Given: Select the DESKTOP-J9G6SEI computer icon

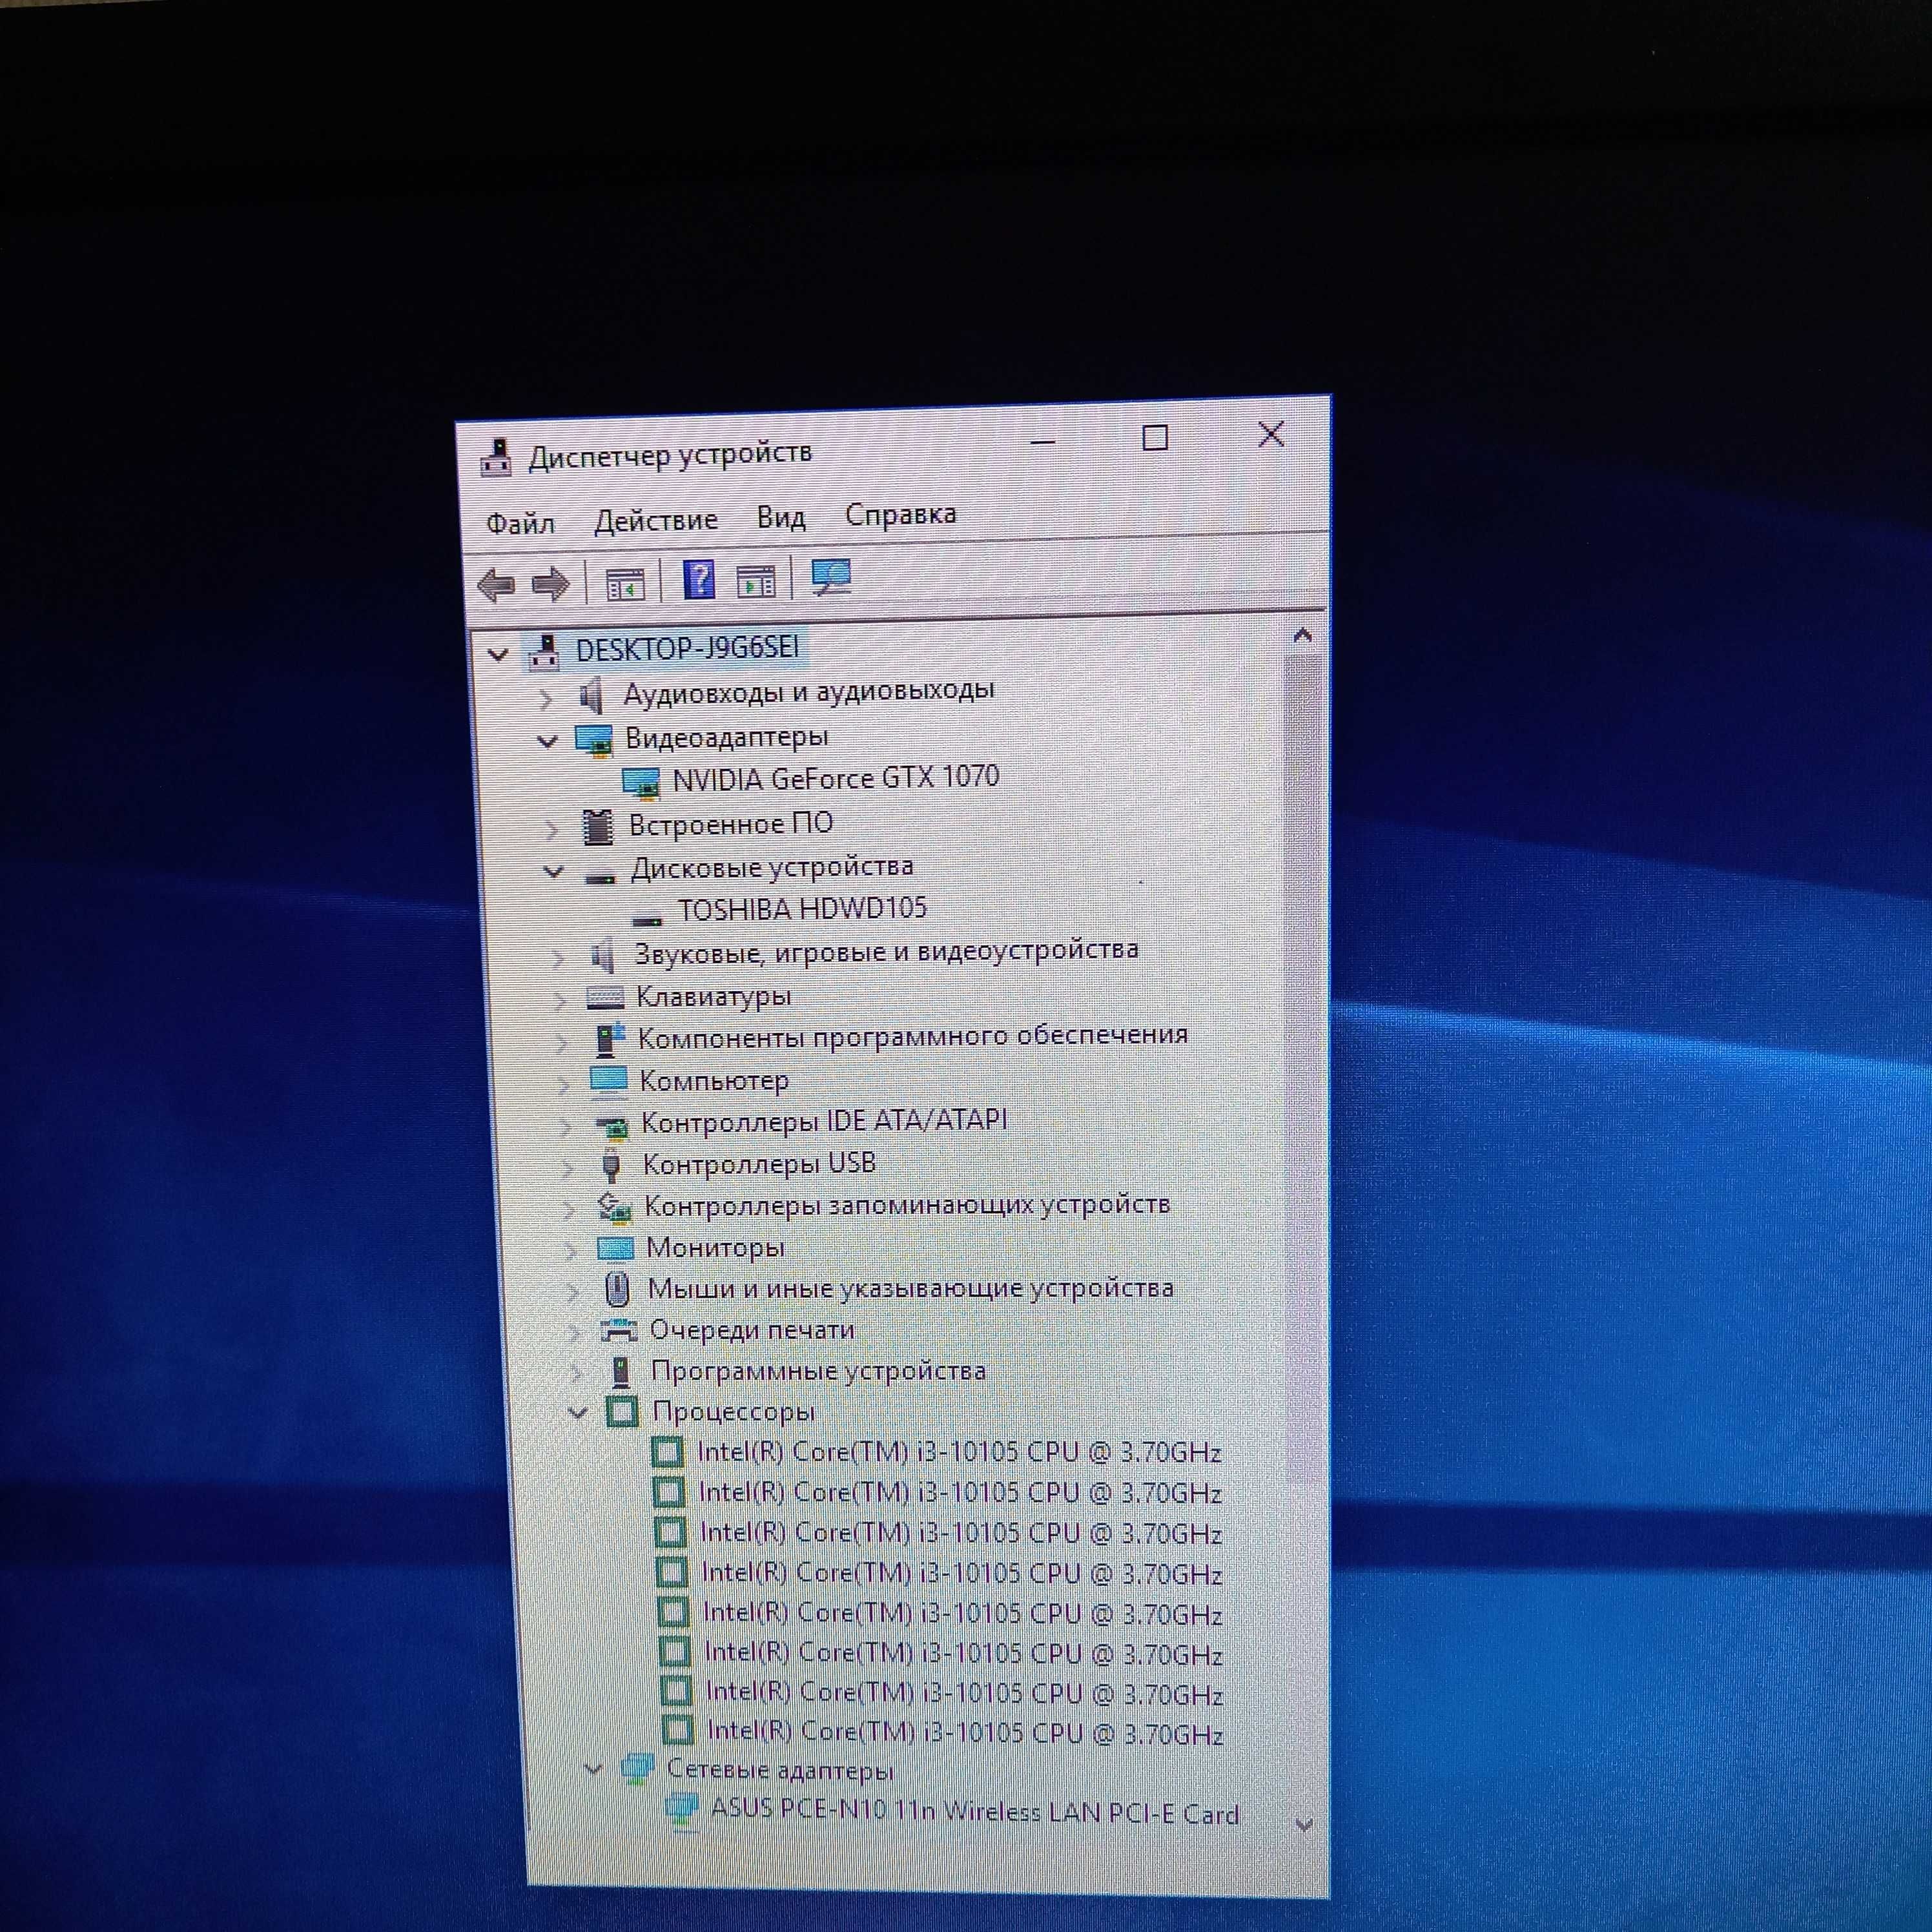Looking at the screenshot, I should pos(544,652).
